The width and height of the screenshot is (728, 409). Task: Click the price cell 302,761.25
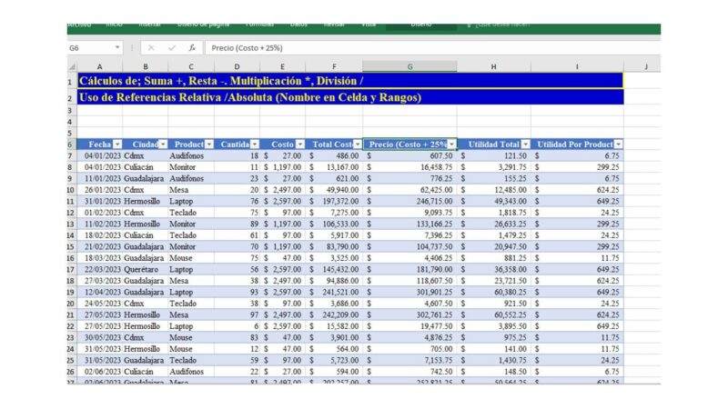[409, 314]
